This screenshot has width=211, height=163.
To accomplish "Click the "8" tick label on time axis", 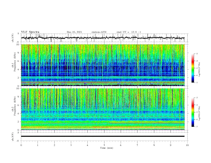I will (x=154, y=145).
